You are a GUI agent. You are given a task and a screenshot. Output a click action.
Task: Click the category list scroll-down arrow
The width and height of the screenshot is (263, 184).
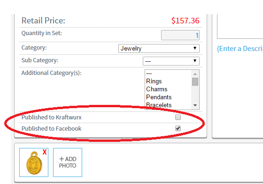click(195, 105)
